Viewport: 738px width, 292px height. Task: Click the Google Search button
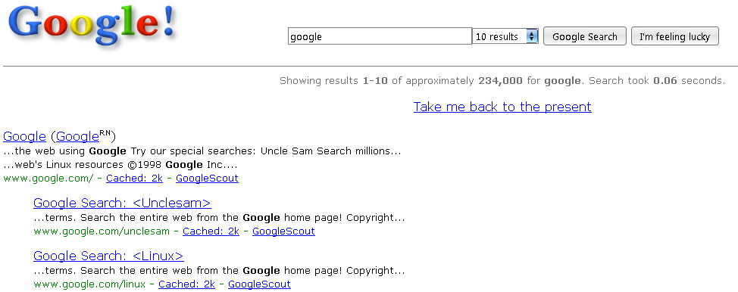[x=584, y=36]
